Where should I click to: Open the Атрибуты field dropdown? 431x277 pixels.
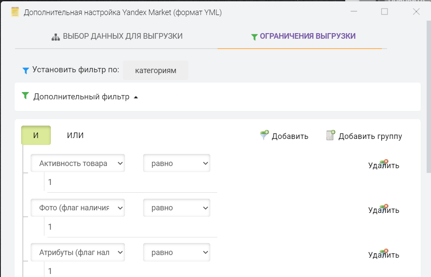pyautogui.click(x=78, y=252)
